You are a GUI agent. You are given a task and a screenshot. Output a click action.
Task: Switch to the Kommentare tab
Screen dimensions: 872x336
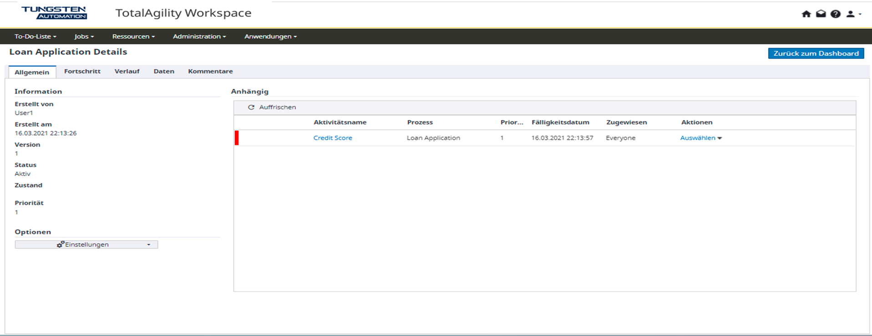(210, 71)
